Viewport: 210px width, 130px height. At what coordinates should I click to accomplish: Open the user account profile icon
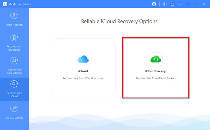pos(154,4)
